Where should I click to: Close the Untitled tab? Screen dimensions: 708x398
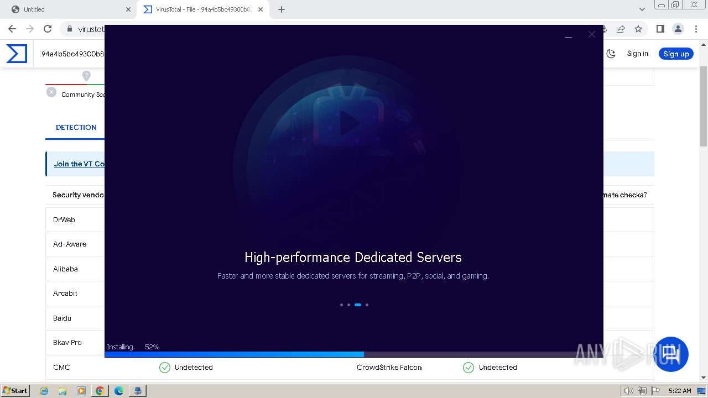pos(128,9)
